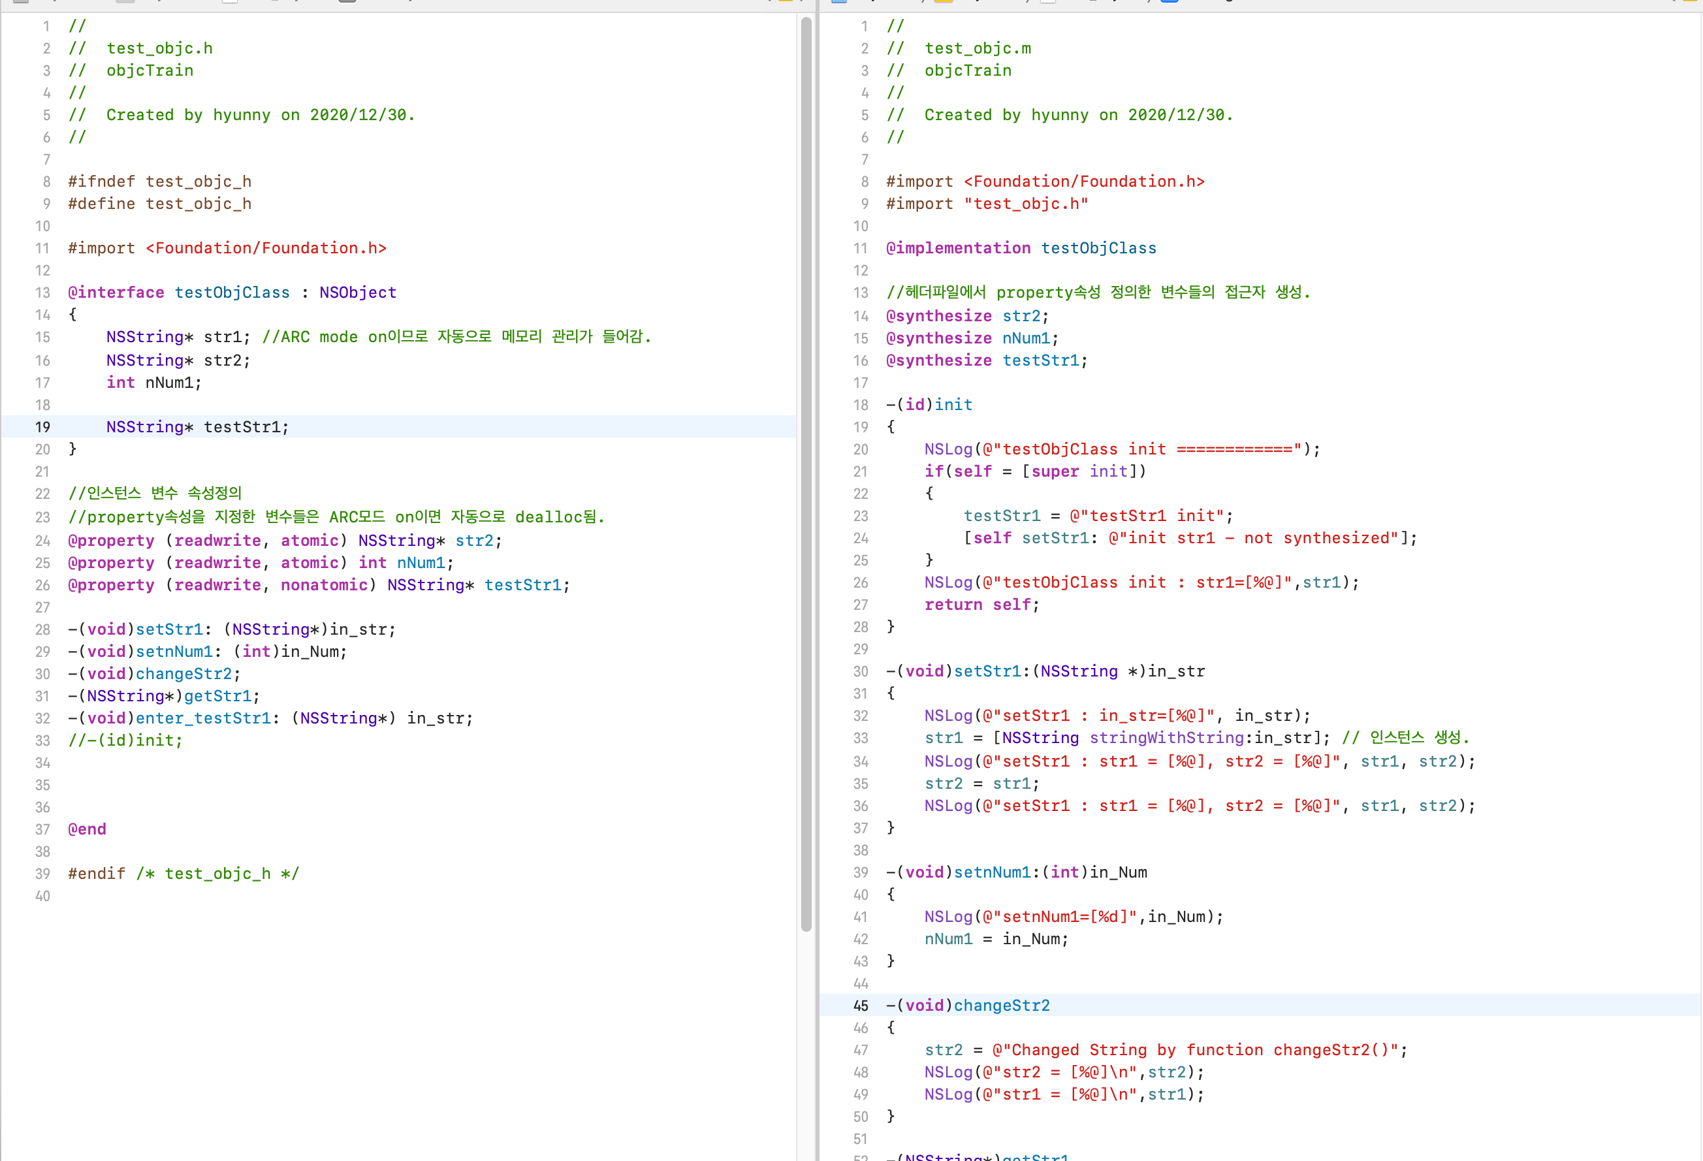1703x1161 pixels.
Task: Click the @end keyword in header file
Action: 88,829
